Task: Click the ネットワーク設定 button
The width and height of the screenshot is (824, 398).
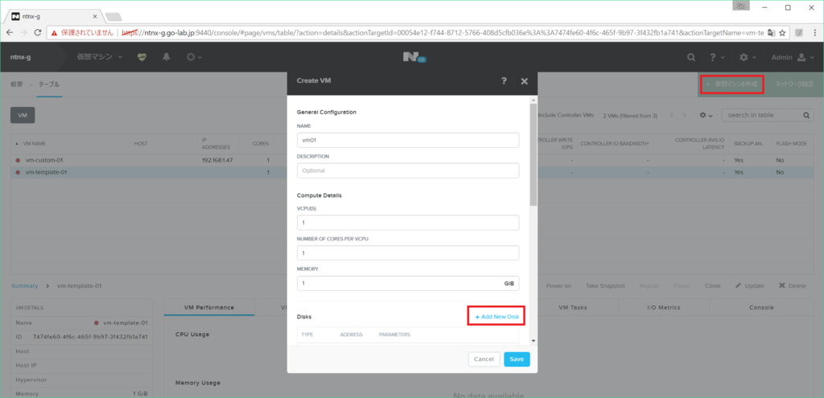Action: (x=794, y=84)
